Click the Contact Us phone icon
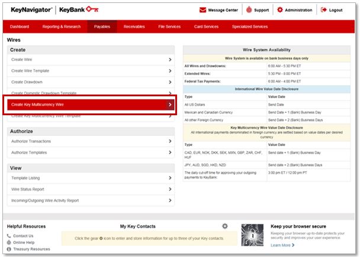 coord(9,236)
